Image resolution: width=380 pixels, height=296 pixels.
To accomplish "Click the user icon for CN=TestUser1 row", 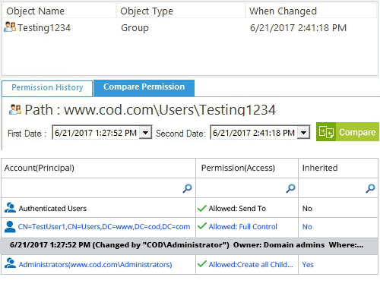I will pyautogui.click(x=10, y=227).
